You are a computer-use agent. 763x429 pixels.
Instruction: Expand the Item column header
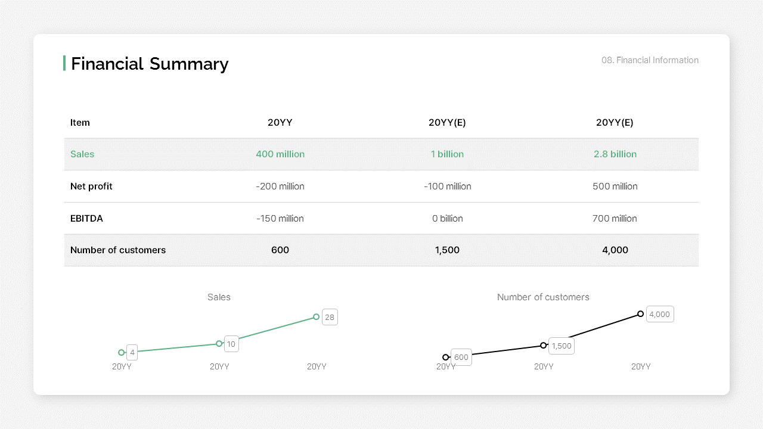(x=80, y=123)
